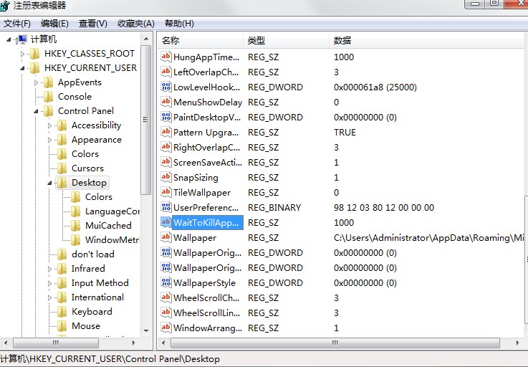Expand the Accessibility tree node
Screen dimensions: 528x367
(51, 125)
